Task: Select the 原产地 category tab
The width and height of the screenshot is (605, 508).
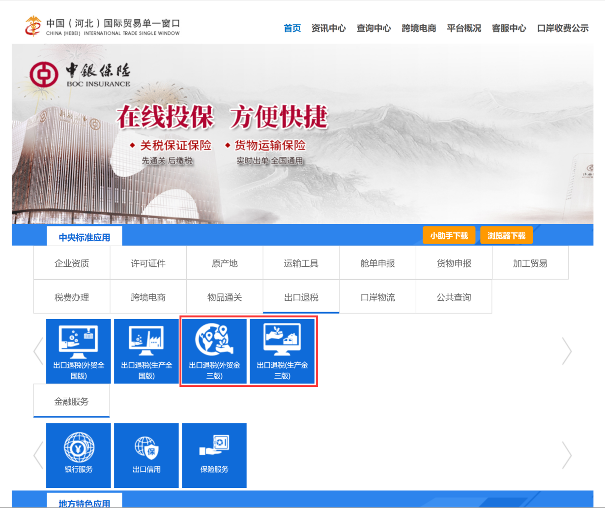Action: tap(225, 263)
